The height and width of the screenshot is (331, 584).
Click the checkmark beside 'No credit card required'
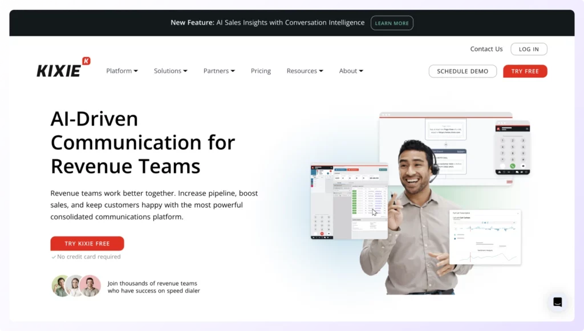point(54,256)
